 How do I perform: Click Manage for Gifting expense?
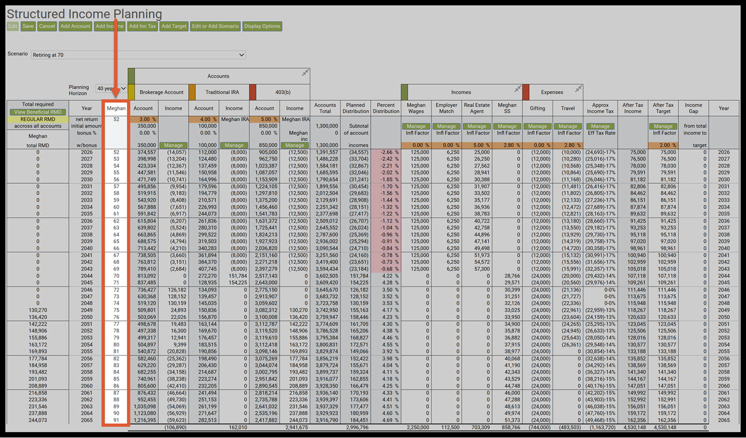click(538, 126)
